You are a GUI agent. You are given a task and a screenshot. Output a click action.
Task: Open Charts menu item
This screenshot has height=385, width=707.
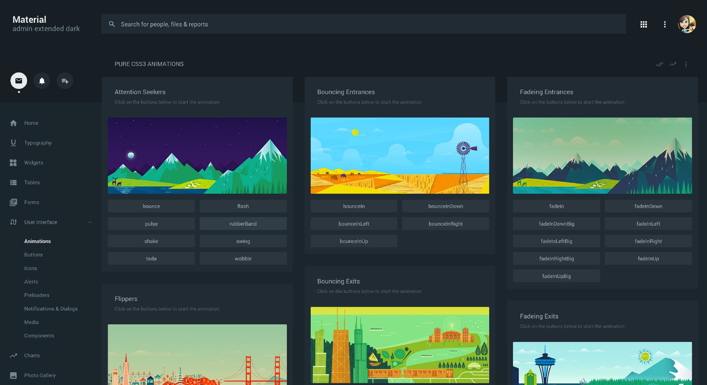pos(32,355)
